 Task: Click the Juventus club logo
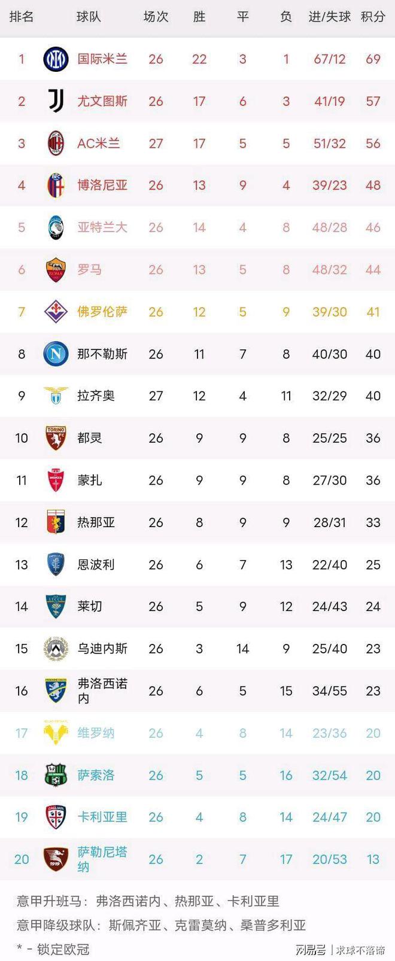[x=56, y=101]
